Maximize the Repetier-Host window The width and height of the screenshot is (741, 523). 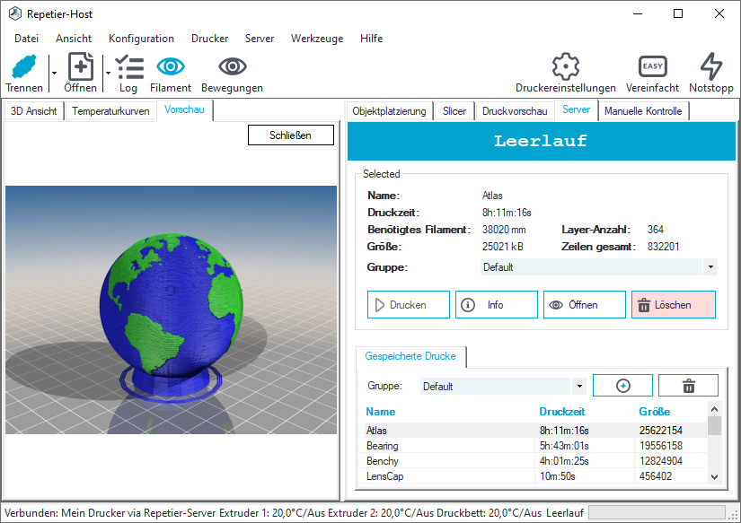point(678,13)
